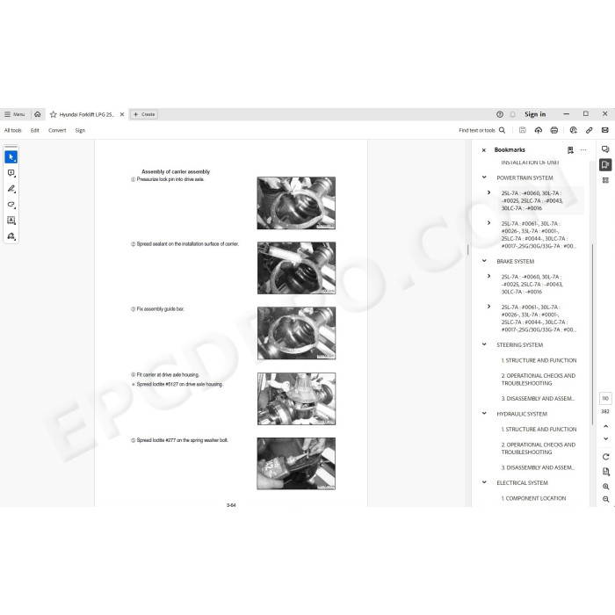This screenshot has width=615, height=615.
Task: Go to the Home icon
Action: [x=37, y=114]
